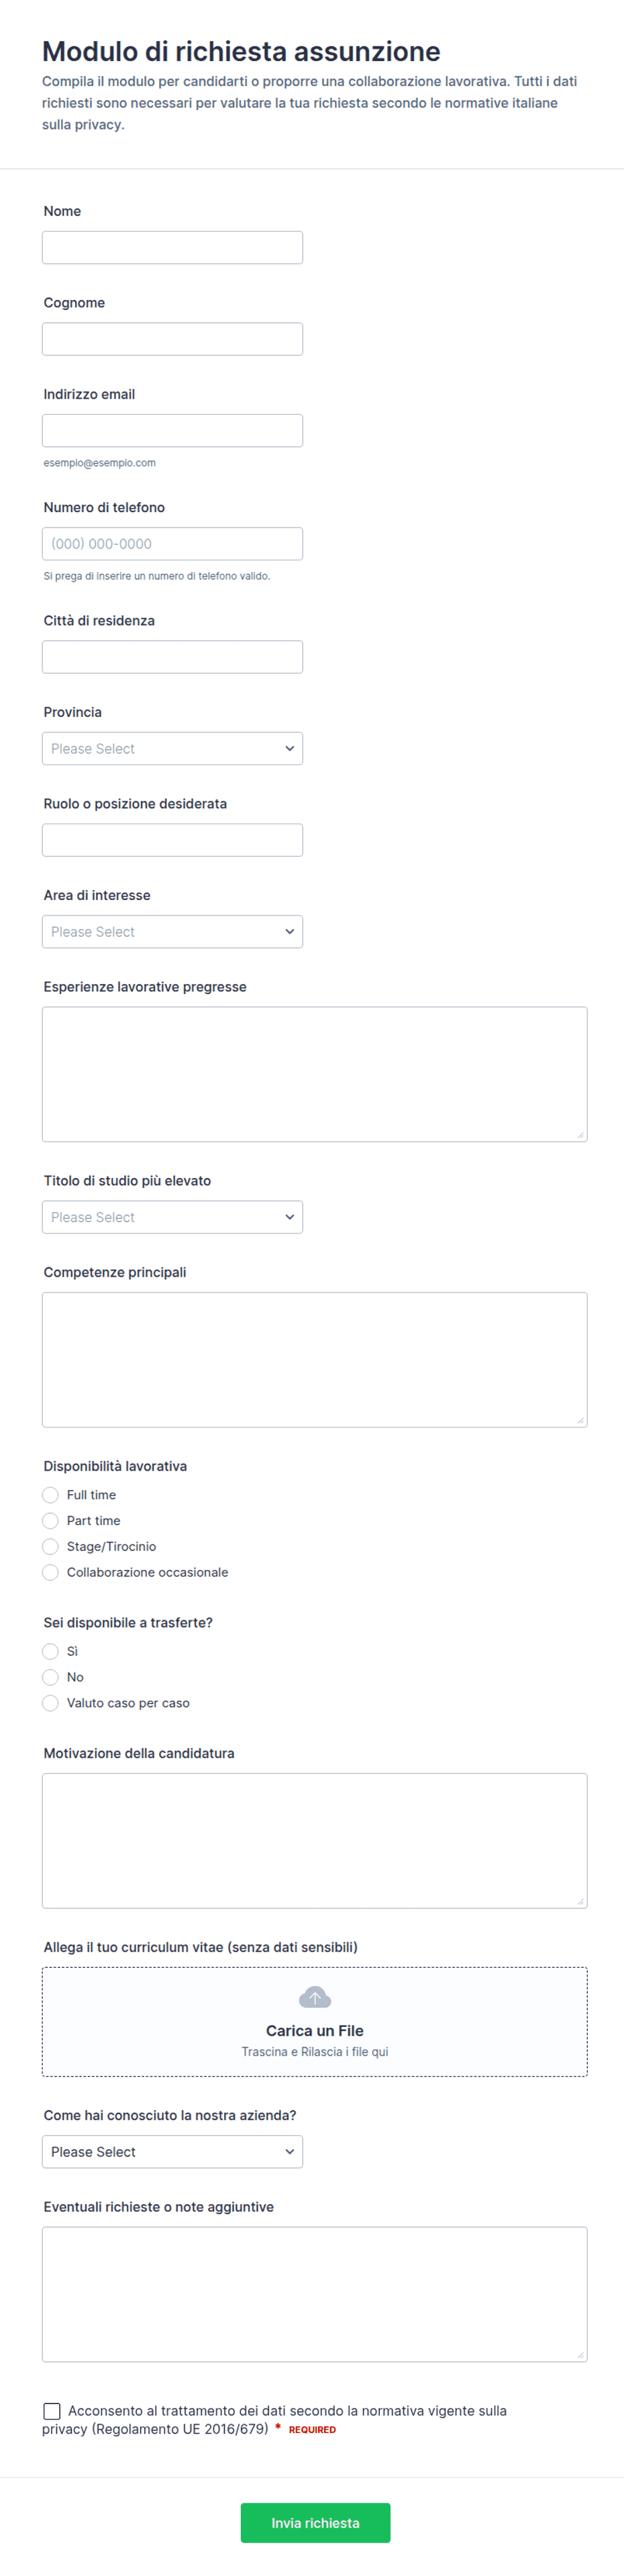Focus the Nome input field

coord(172,247)
